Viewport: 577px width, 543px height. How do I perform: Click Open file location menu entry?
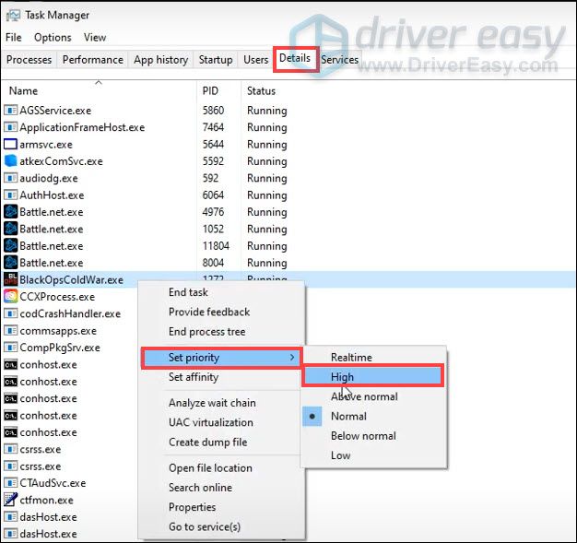[210, 467]
